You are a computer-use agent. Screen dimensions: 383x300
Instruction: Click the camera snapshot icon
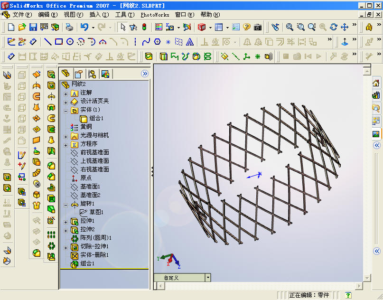point(257,27)
